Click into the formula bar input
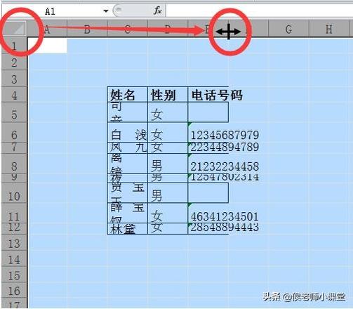The height and width of the screenshot is (309, 353). coord(259,11)
